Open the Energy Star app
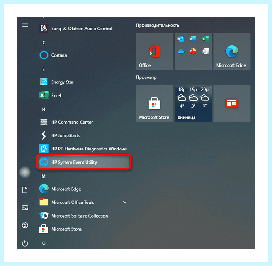This screenshot has height=266, width=272. coord(83,82)
